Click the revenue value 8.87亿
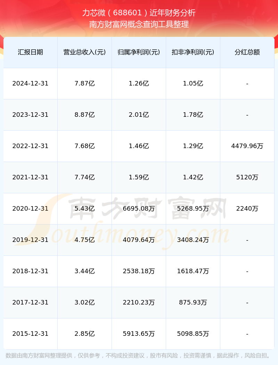This screenshot has height=365, width=278. click(85, 115)
